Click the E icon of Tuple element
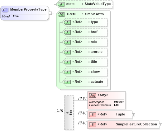This screenshot has width=162, height=131. coord(93,115)
